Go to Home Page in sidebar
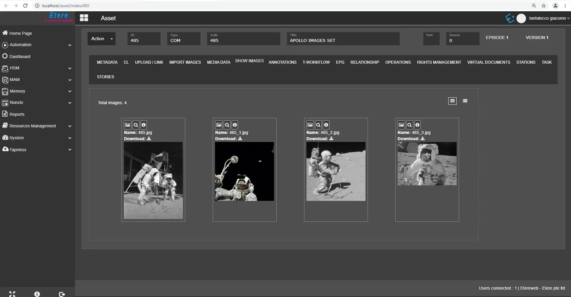Viewport: 571px width, 297px height. pos(21,33)
